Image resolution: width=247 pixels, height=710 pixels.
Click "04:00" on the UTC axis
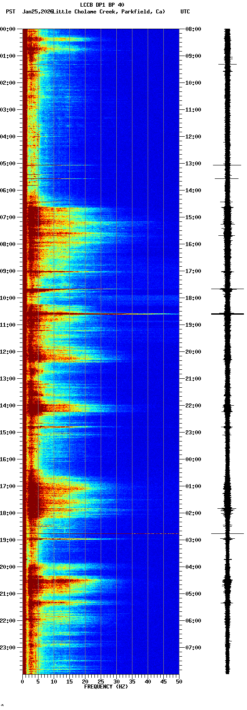point(193,567)
